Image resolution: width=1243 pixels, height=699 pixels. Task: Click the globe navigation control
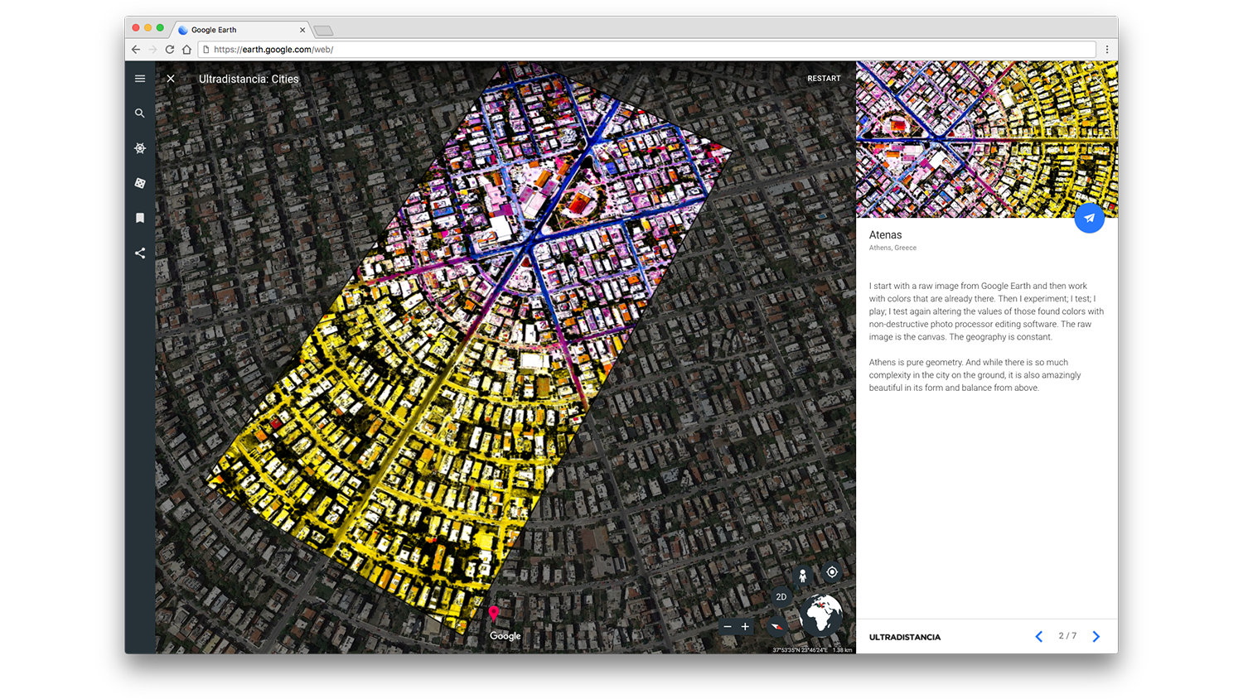coord(821,615)
